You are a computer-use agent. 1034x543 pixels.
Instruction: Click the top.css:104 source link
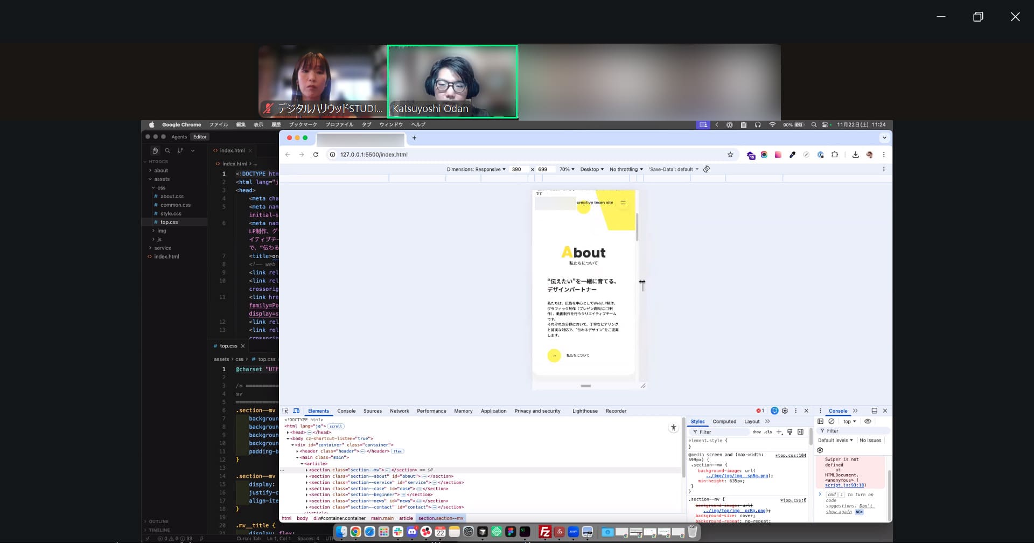(x=791, y=456)
